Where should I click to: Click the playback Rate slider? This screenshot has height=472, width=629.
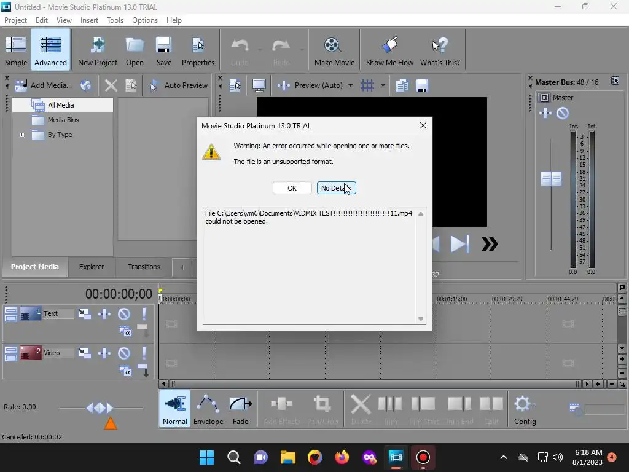pyautogui.click(x=100, y=408)
